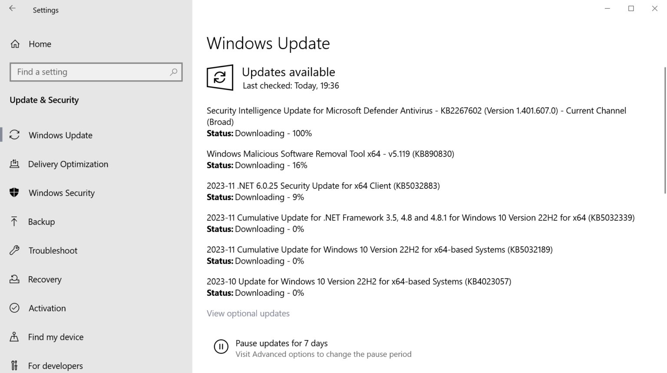Click the Updates available refresh graphic
The height and width of the screenshot is (373, 667).
(220, 78)
